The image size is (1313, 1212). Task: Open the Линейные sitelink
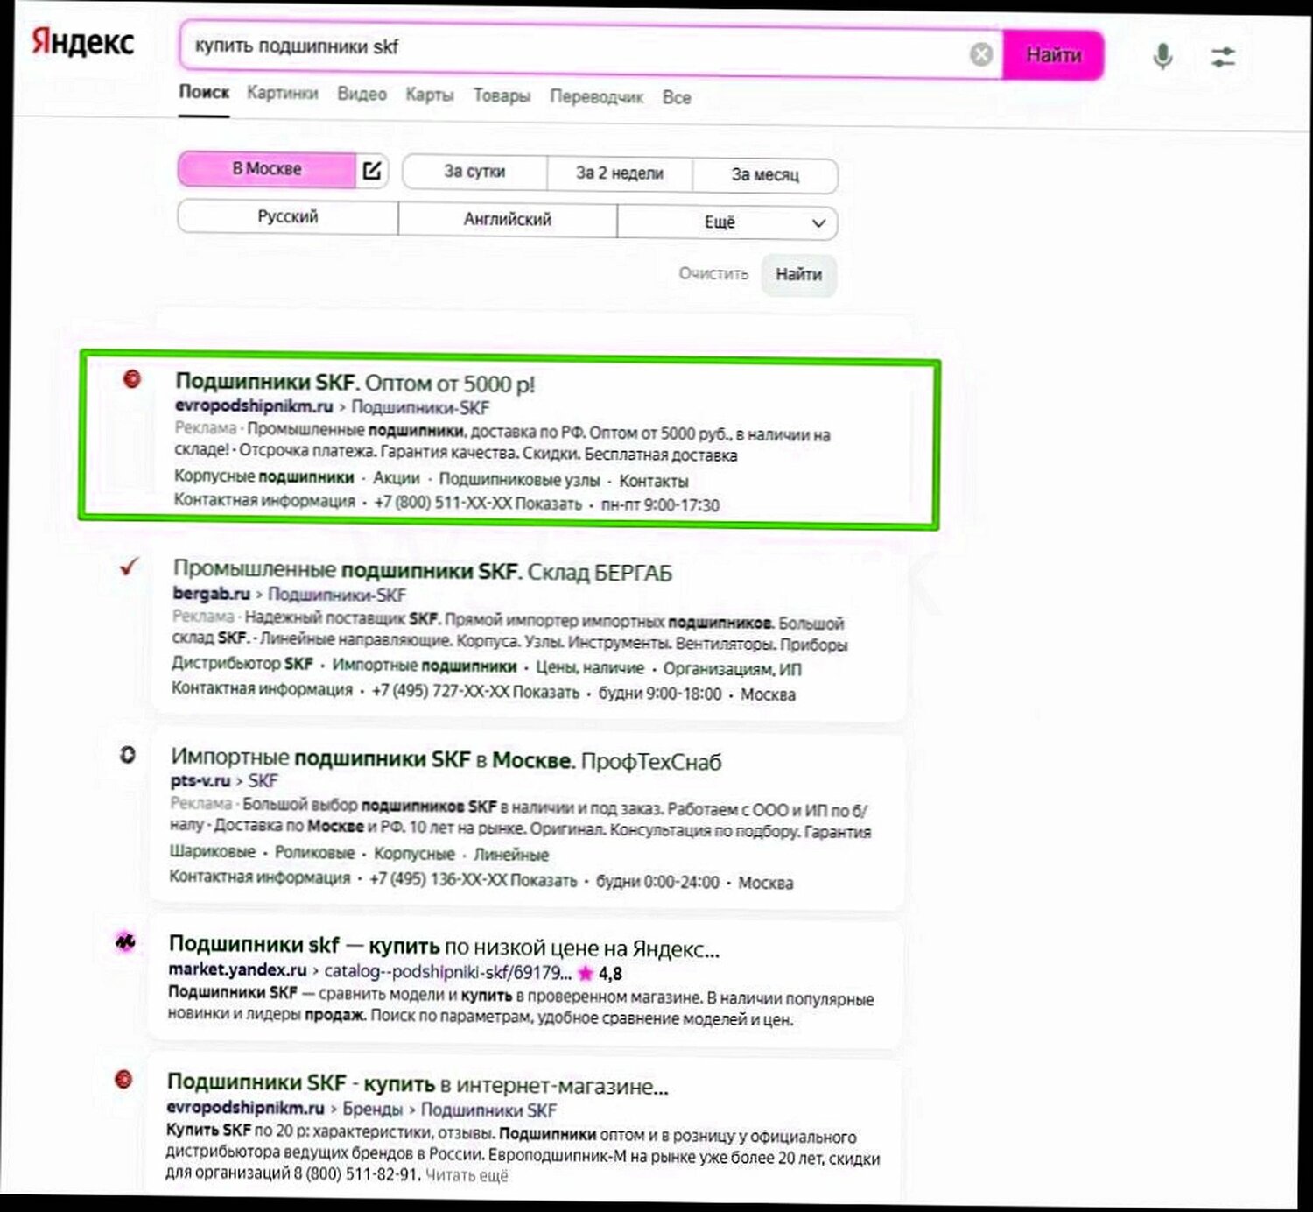click(511, 855)
